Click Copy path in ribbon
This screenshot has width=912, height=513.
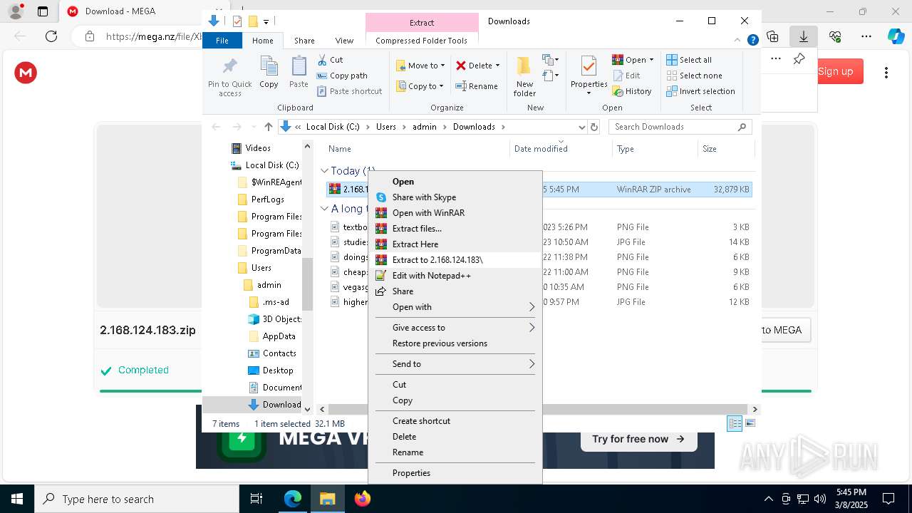[342, 76]
